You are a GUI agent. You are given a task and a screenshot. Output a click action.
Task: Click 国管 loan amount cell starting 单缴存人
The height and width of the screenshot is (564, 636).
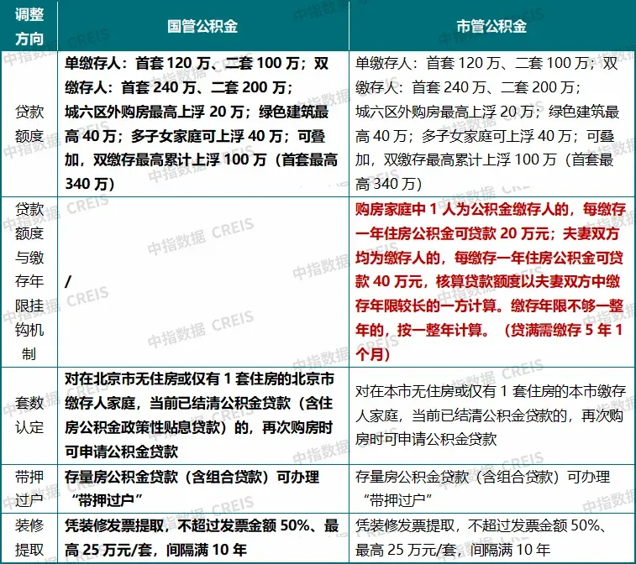point(203,123)
